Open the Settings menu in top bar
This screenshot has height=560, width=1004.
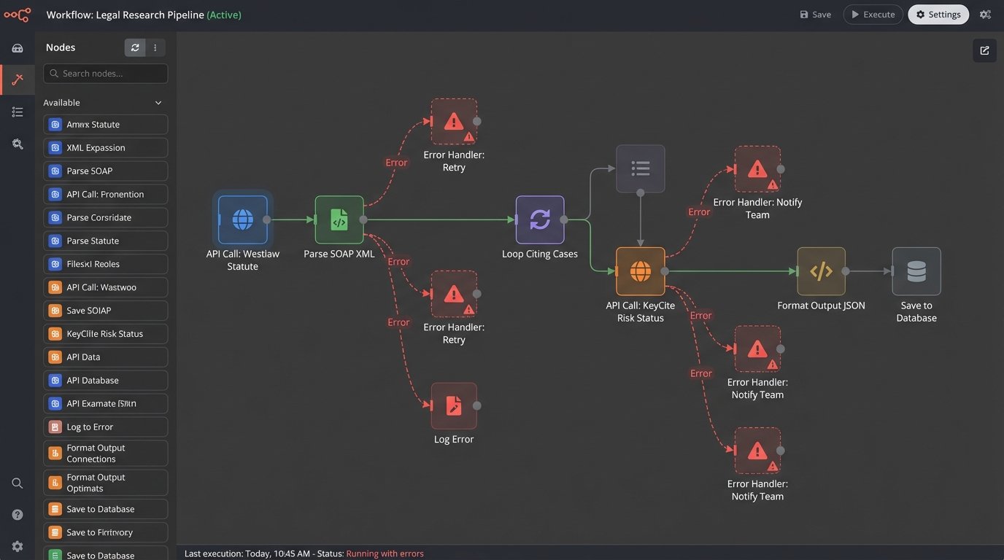[x=938, y=15]
